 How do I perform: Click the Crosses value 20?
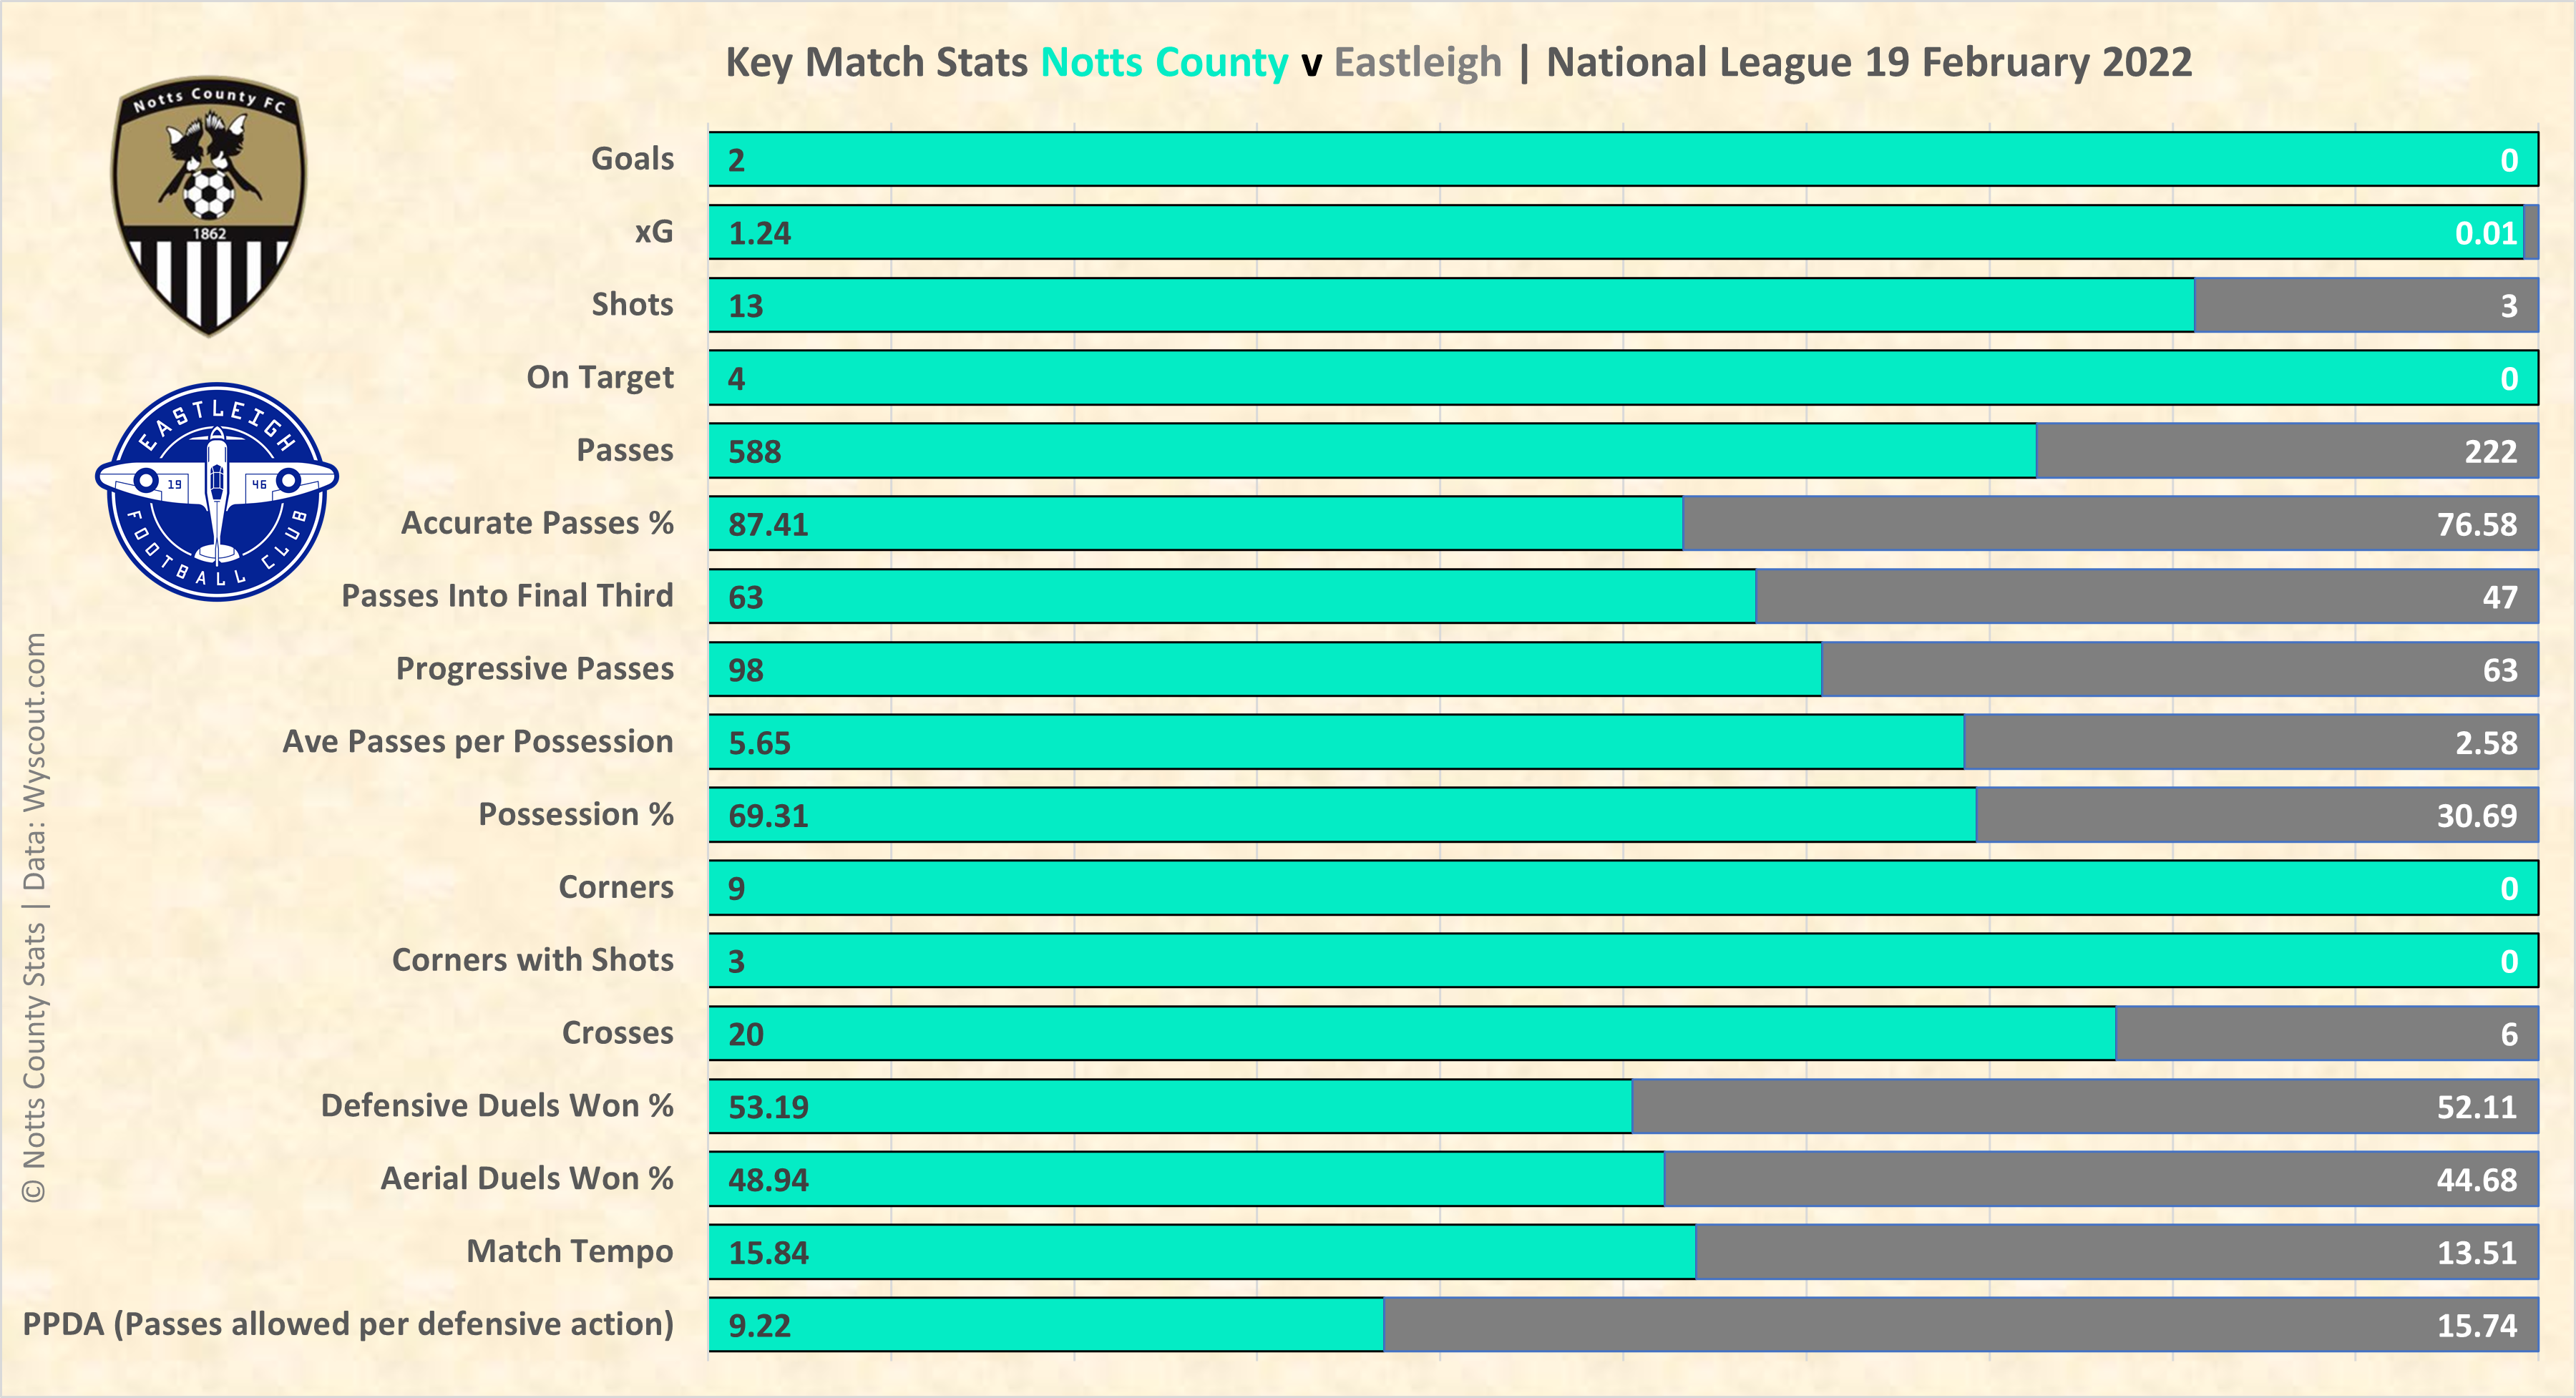coord(745,1034)
